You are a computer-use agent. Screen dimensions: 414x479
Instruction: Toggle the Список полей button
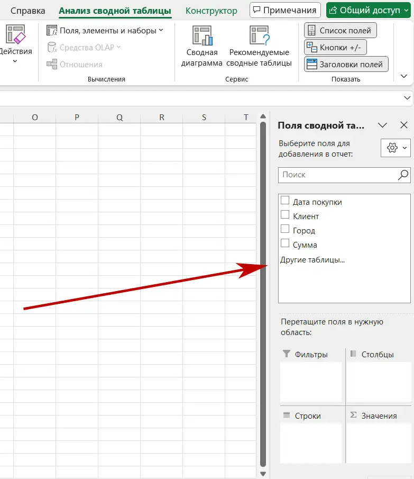[340, 31]
